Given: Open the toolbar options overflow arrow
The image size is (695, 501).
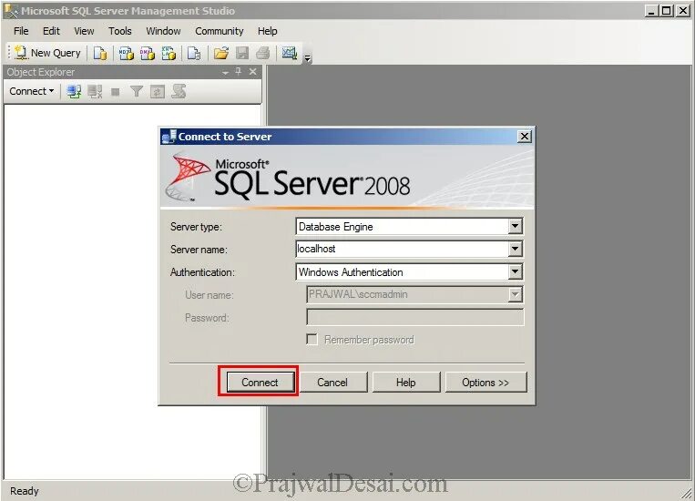Looking at the screenshot, I should coord(307,58).
